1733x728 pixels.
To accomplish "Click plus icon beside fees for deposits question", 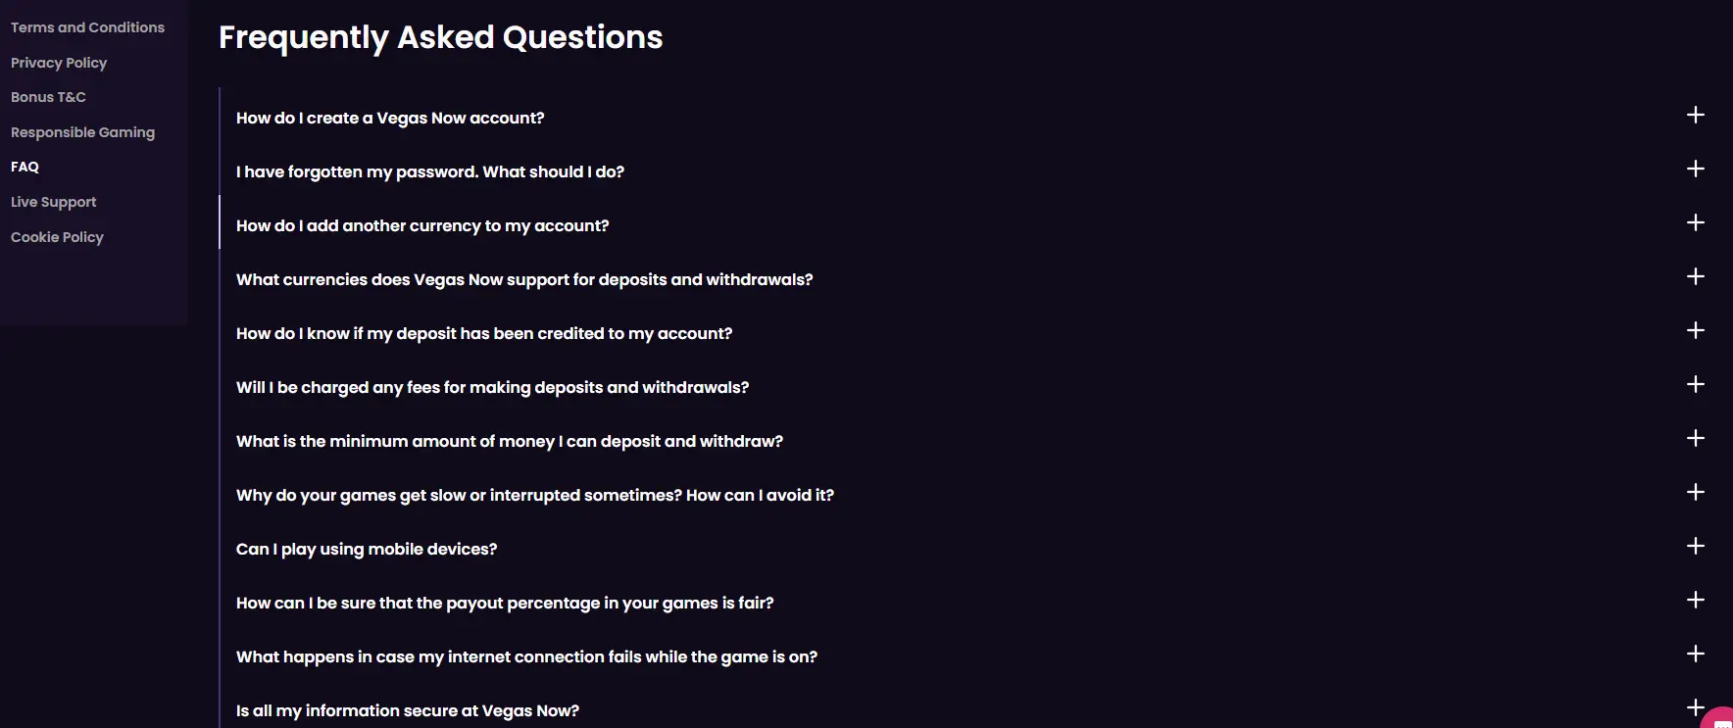I will click(x=1696, y=385).
